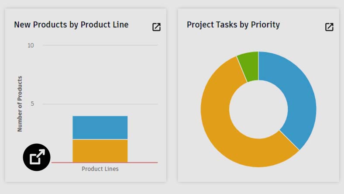
Task: Click the blue slice of the donut chart
Action: tap(295, 96)
